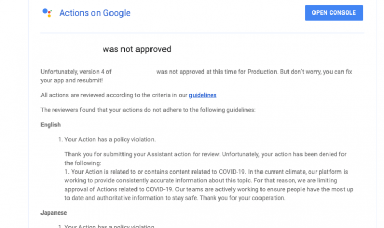Open the Actions on Google header title
This screenshot has width=384, height=228.
95,13
